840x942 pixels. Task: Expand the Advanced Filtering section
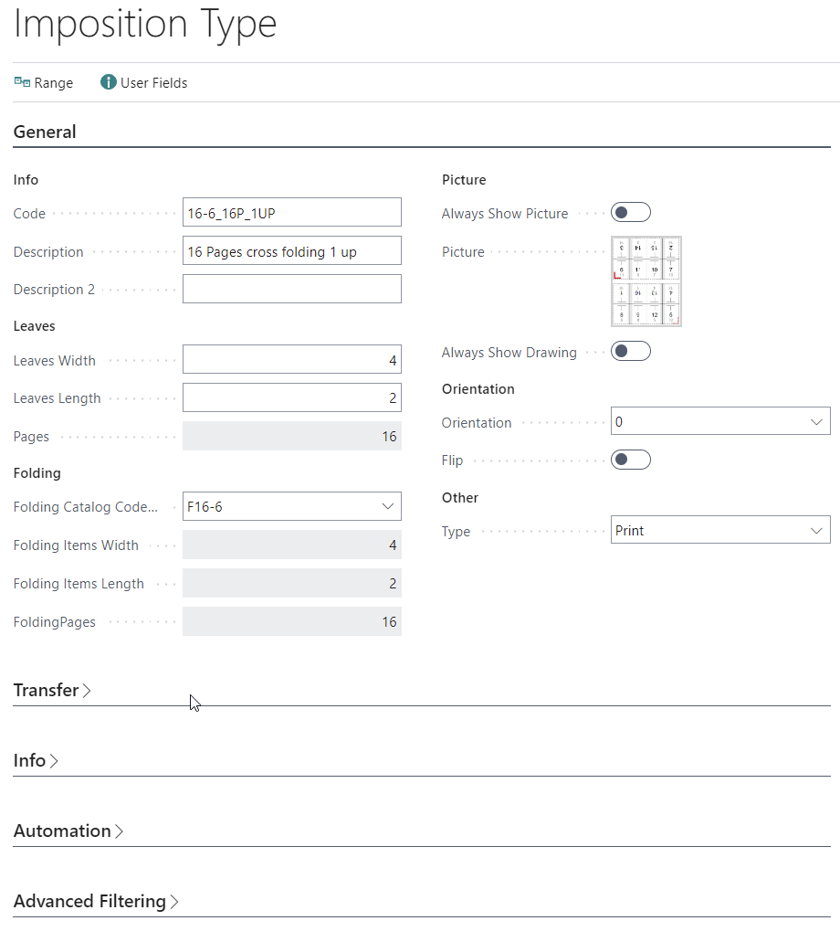pos(95,902)
